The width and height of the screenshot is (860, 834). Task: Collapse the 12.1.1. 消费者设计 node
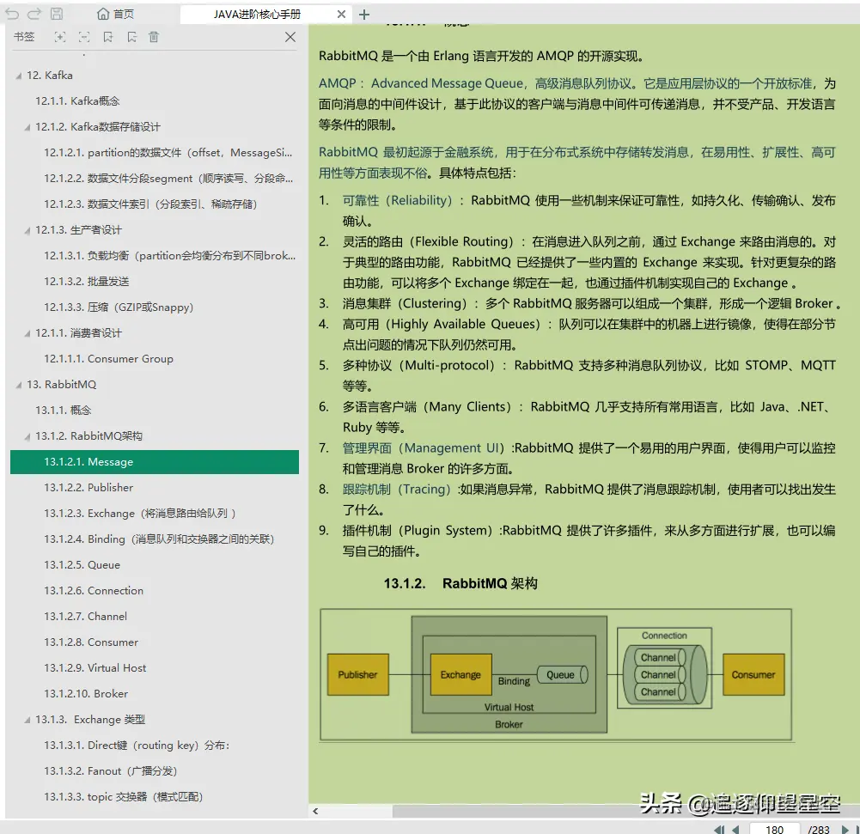point(27,333)
